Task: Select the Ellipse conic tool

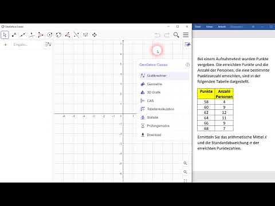Action: click(x=58, y=35)
